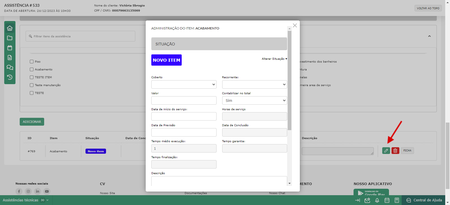Screen dimensions: 450x205
Task: Open the Contabilizar no total dropdown
Action: pos(255,100)
